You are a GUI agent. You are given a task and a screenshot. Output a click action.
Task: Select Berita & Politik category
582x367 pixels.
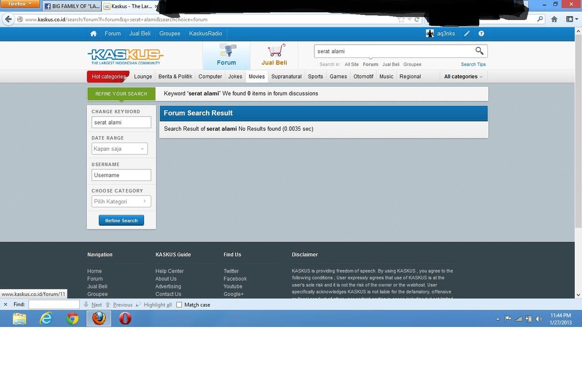(x=175, y=77)
